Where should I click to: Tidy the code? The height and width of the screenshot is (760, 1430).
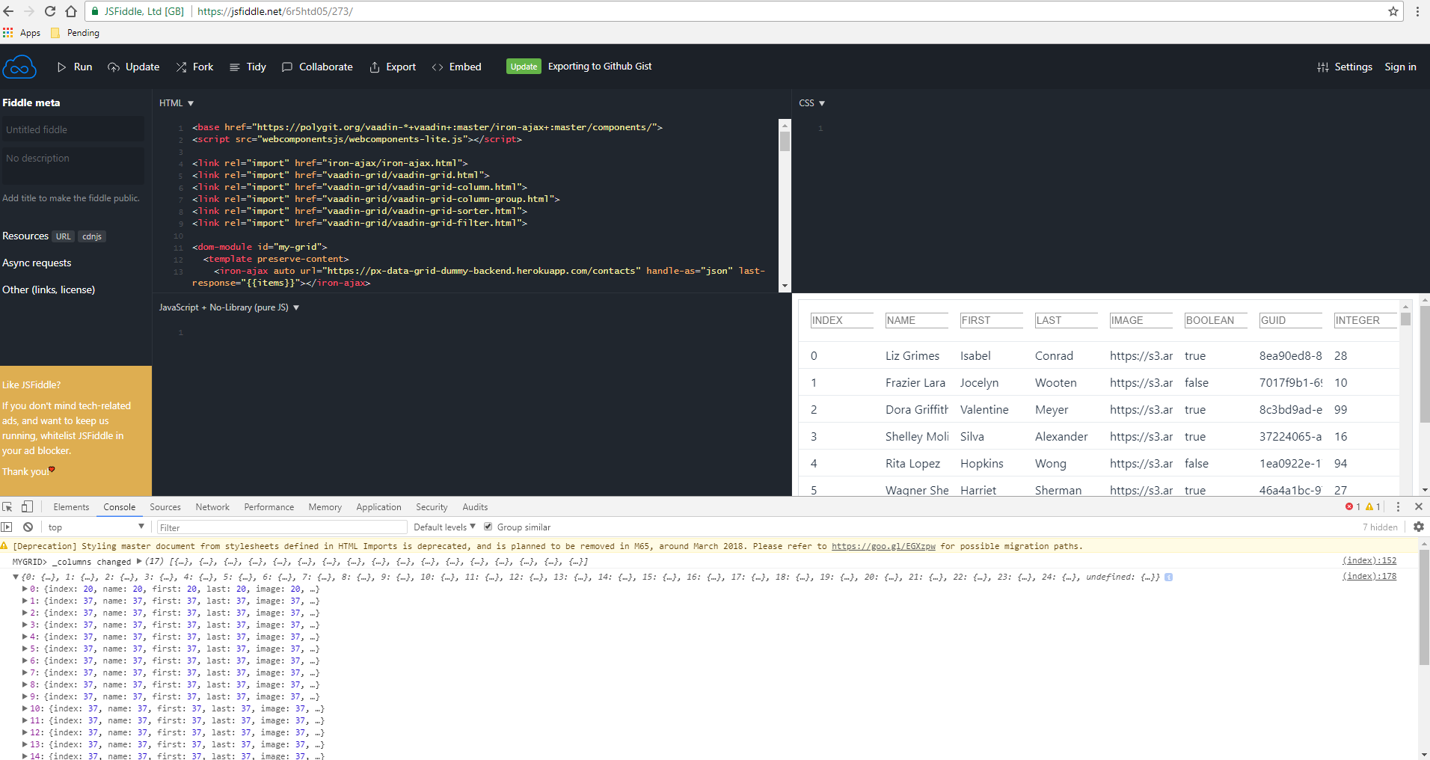coord(248,67)
